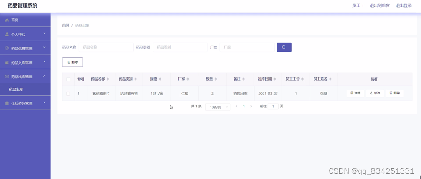
Task: Expand the 在线咨询管理 chevron
Action: pos(45,102)
